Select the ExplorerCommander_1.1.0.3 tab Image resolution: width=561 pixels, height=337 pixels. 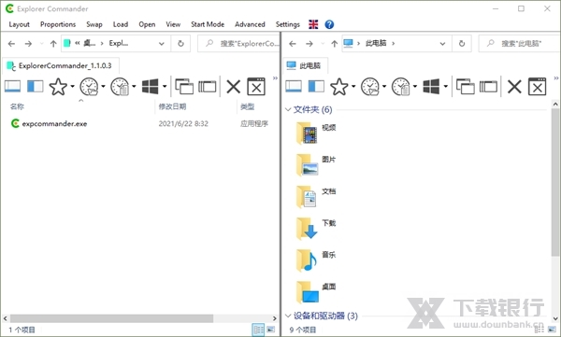coord(60,65)
